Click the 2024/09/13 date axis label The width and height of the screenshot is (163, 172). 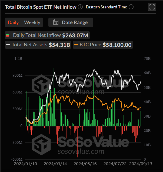click(141, 164)
